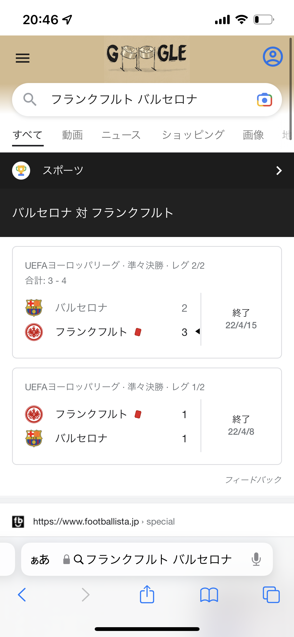The image size is (294, 637).
Task: Expand the スポーツ section chevron
Action: [279, 171]
